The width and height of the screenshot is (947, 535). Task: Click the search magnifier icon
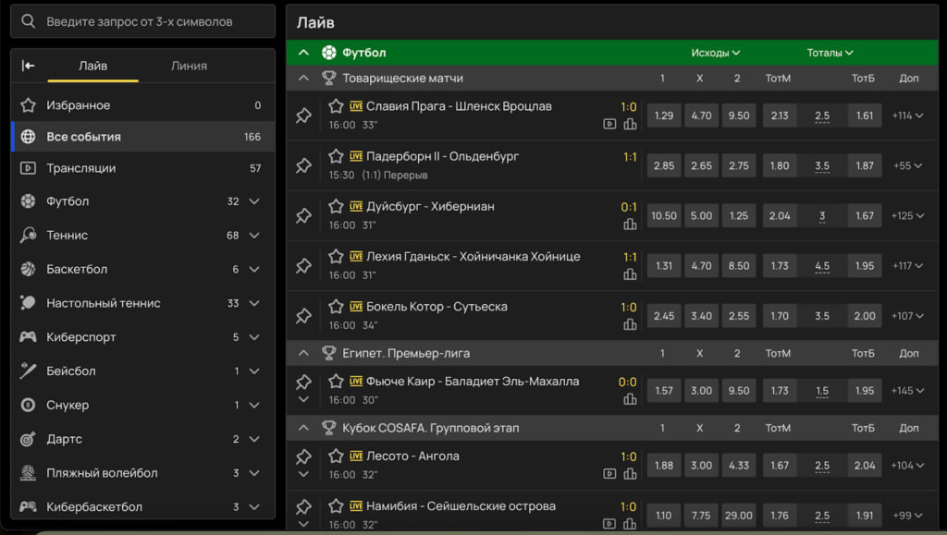tap(29, 21)
